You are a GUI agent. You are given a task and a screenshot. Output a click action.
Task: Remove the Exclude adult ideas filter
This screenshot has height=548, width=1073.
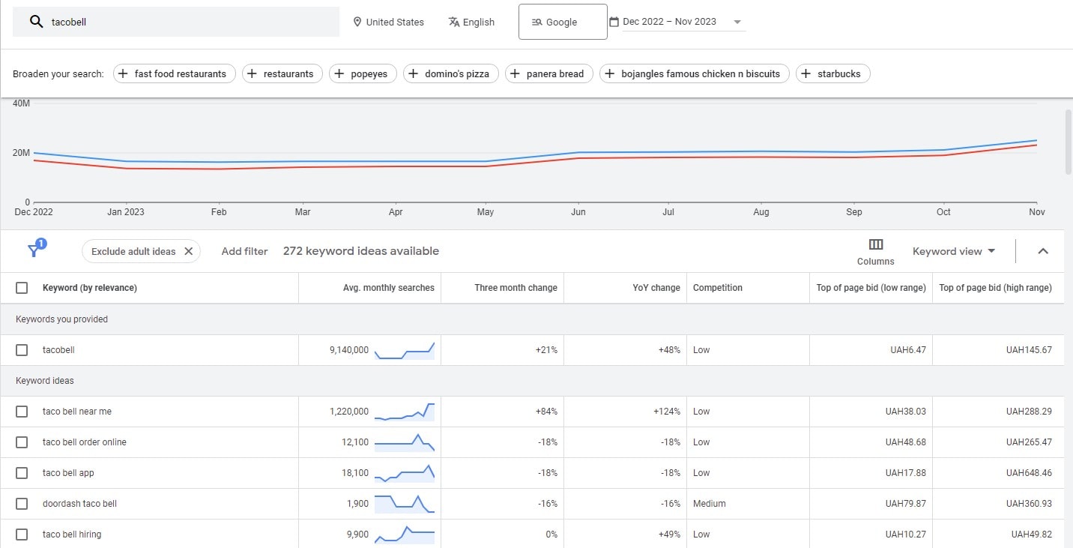pyautogui.click(x=188, y=251)
